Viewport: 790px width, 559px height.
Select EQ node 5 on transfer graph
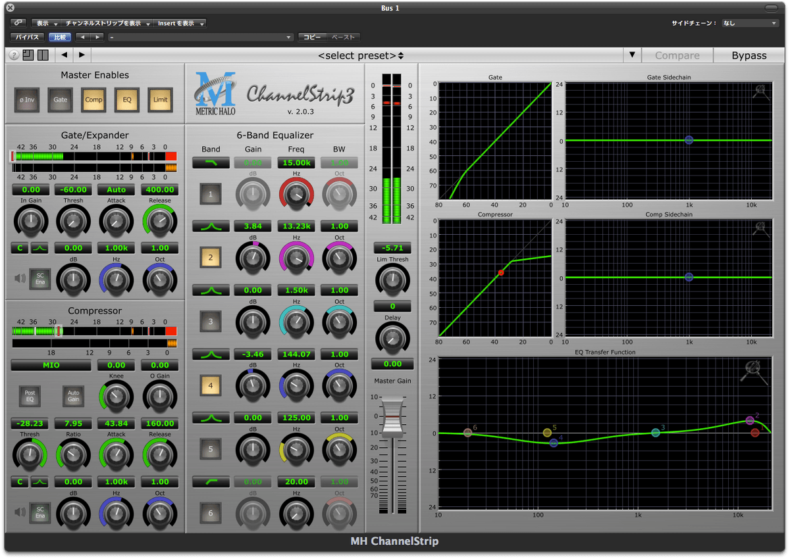547,432
